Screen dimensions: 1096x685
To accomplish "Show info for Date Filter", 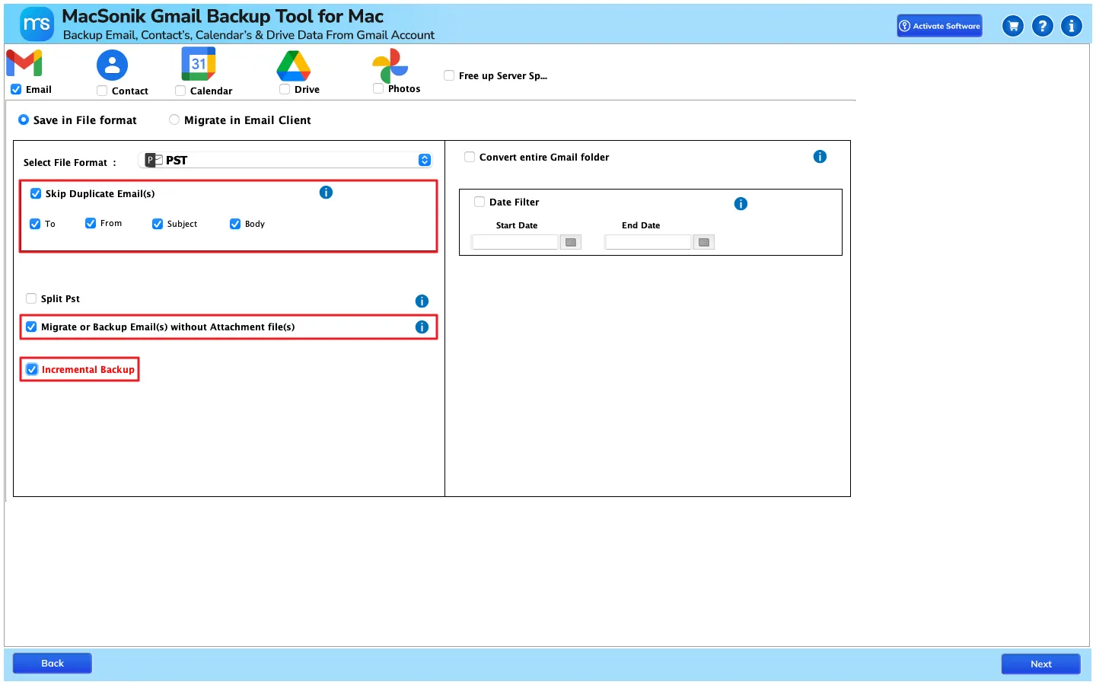I will (741, 204).
